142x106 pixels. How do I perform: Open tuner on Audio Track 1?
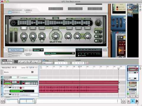23,88
